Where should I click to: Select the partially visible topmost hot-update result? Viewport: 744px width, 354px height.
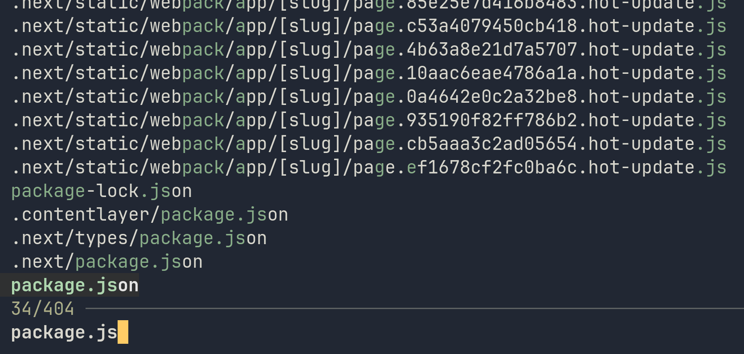point(369,4)
